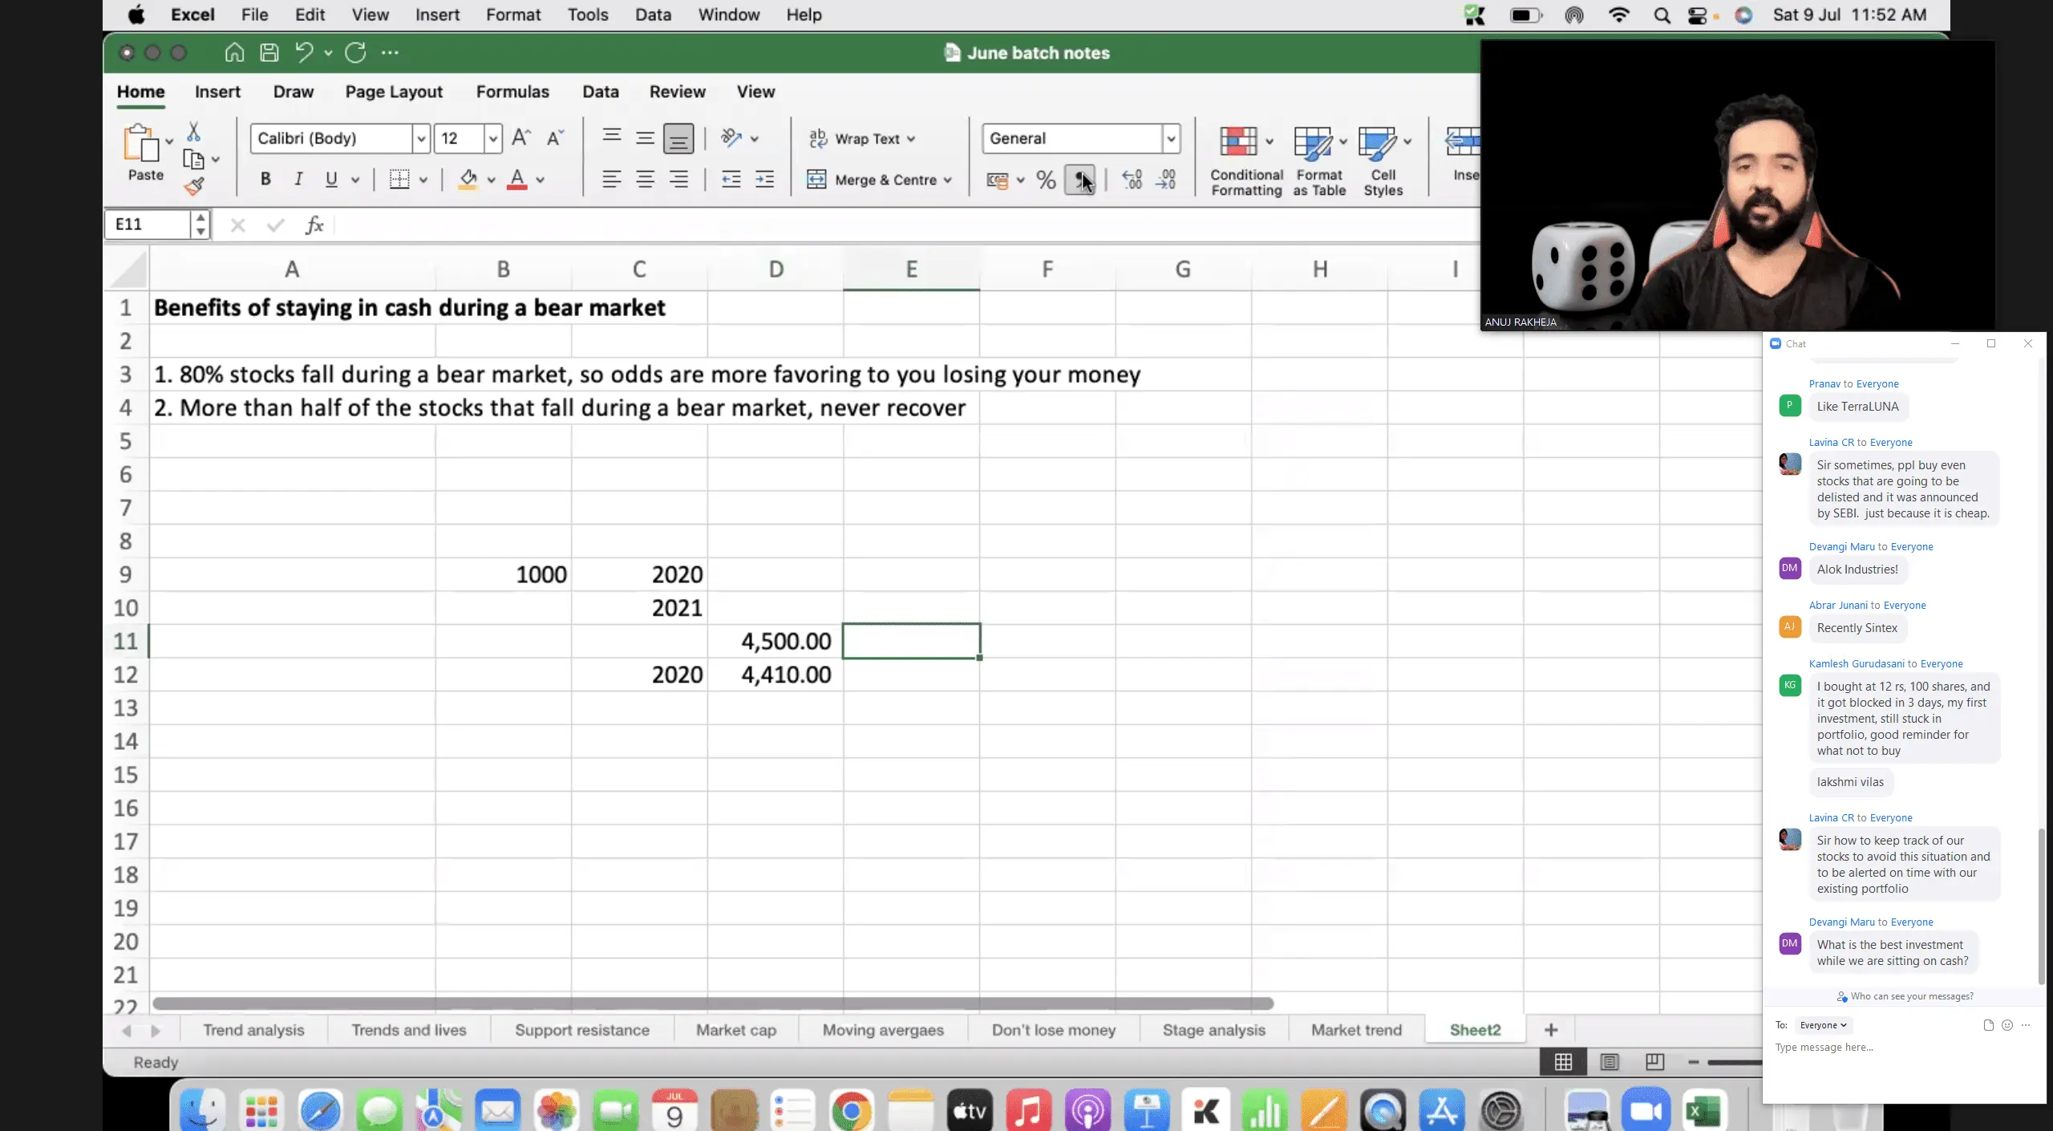Open the number format General dropdown
Screen dimensions: 2053x1131
coord(1171,139)
